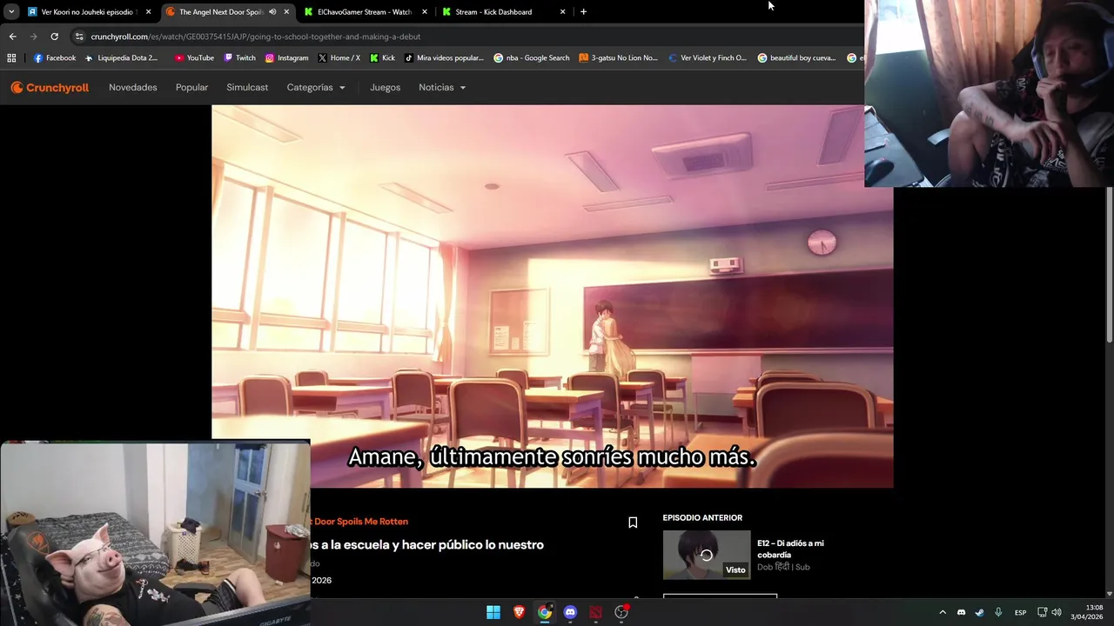Image resolution: width=1114 pixels, height=626 pixels.
Task: Open network settings tray icon
Action: [1042, 612]
